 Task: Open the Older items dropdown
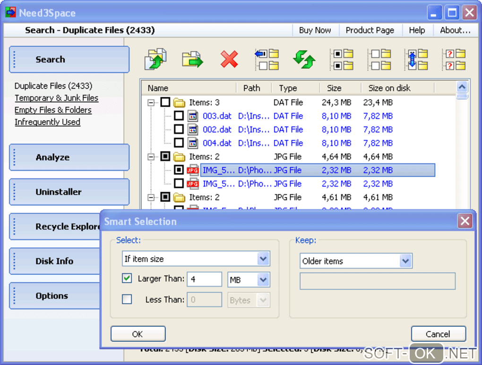point(406,261)
